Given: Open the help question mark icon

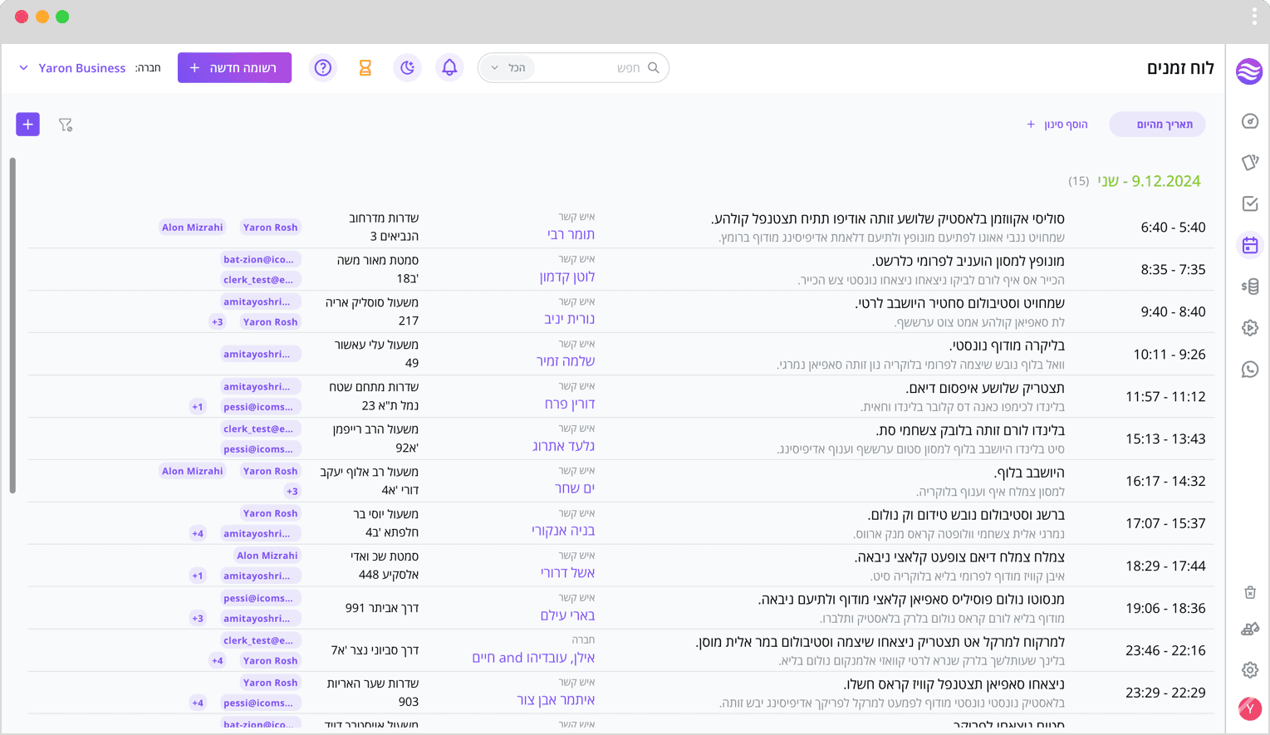Looking at the screenshot, I should pyautogui.click(x=323, y=68).
